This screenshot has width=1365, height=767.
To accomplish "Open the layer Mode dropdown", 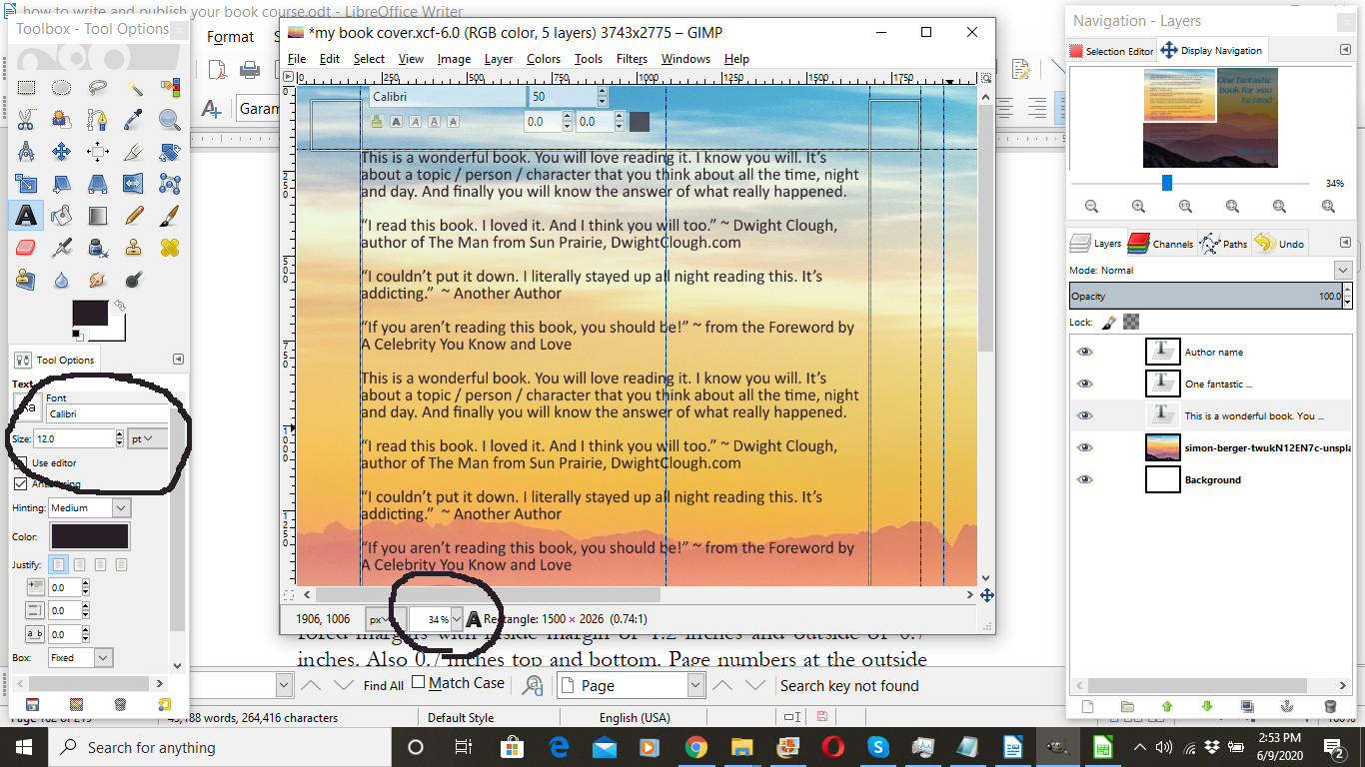I will click(1342, 270).
